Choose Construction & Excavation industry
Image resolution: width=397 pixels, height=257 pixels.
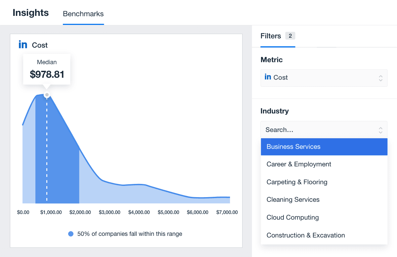coord(305,236)
